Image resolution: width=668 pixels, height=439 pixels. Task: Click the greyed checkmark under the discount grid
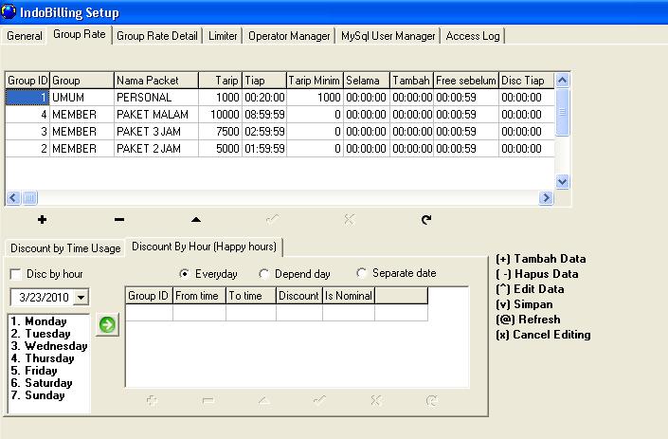point(319,400)
